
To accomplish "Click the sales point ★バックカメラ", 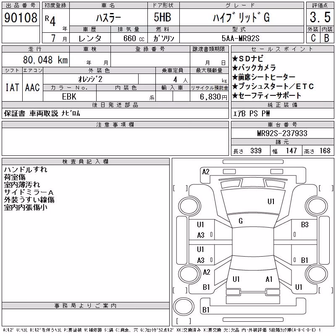I will click(x=254, y=68).
